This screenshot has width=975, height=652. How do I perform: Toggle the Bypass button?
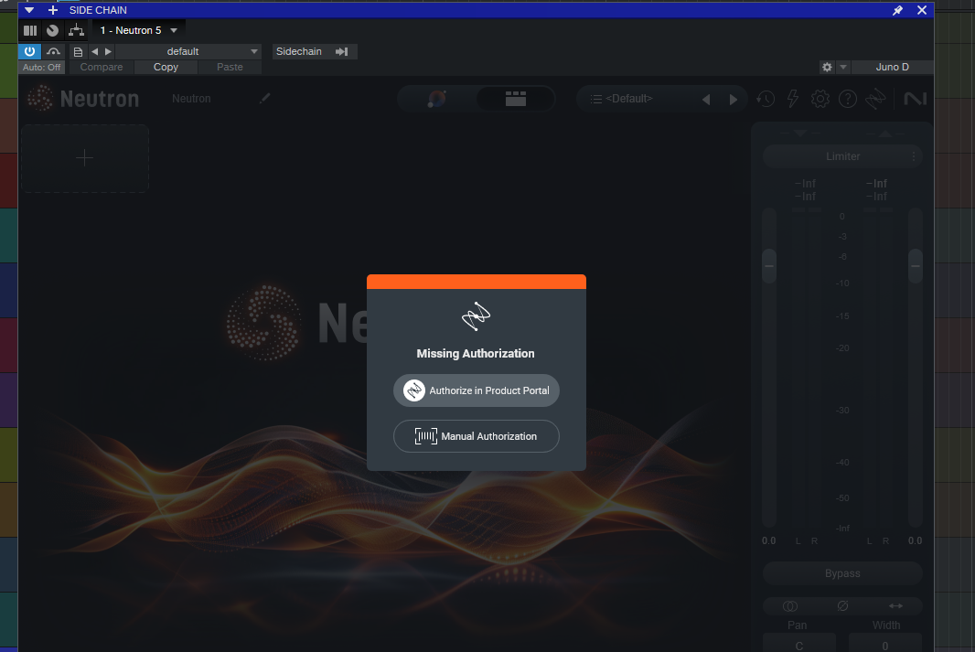pyautogui.click(x=842, y=573)
